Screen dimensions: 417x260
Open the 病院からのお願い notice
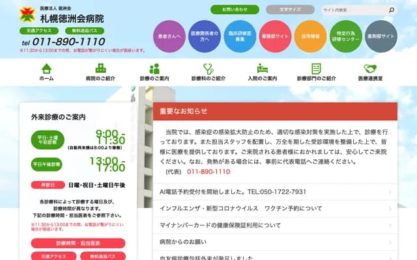click(274, 242)
